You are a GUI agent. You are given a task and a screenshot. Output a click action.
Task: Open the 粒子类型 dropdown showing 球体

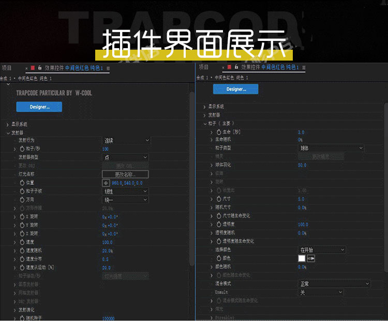331,148
